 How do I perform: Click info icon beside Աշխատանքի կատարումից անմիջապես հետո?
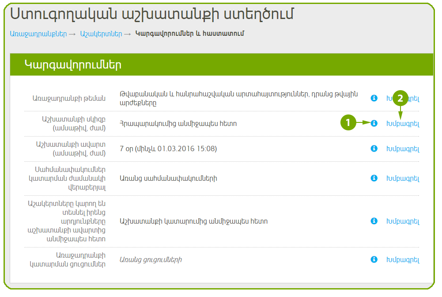374,221
